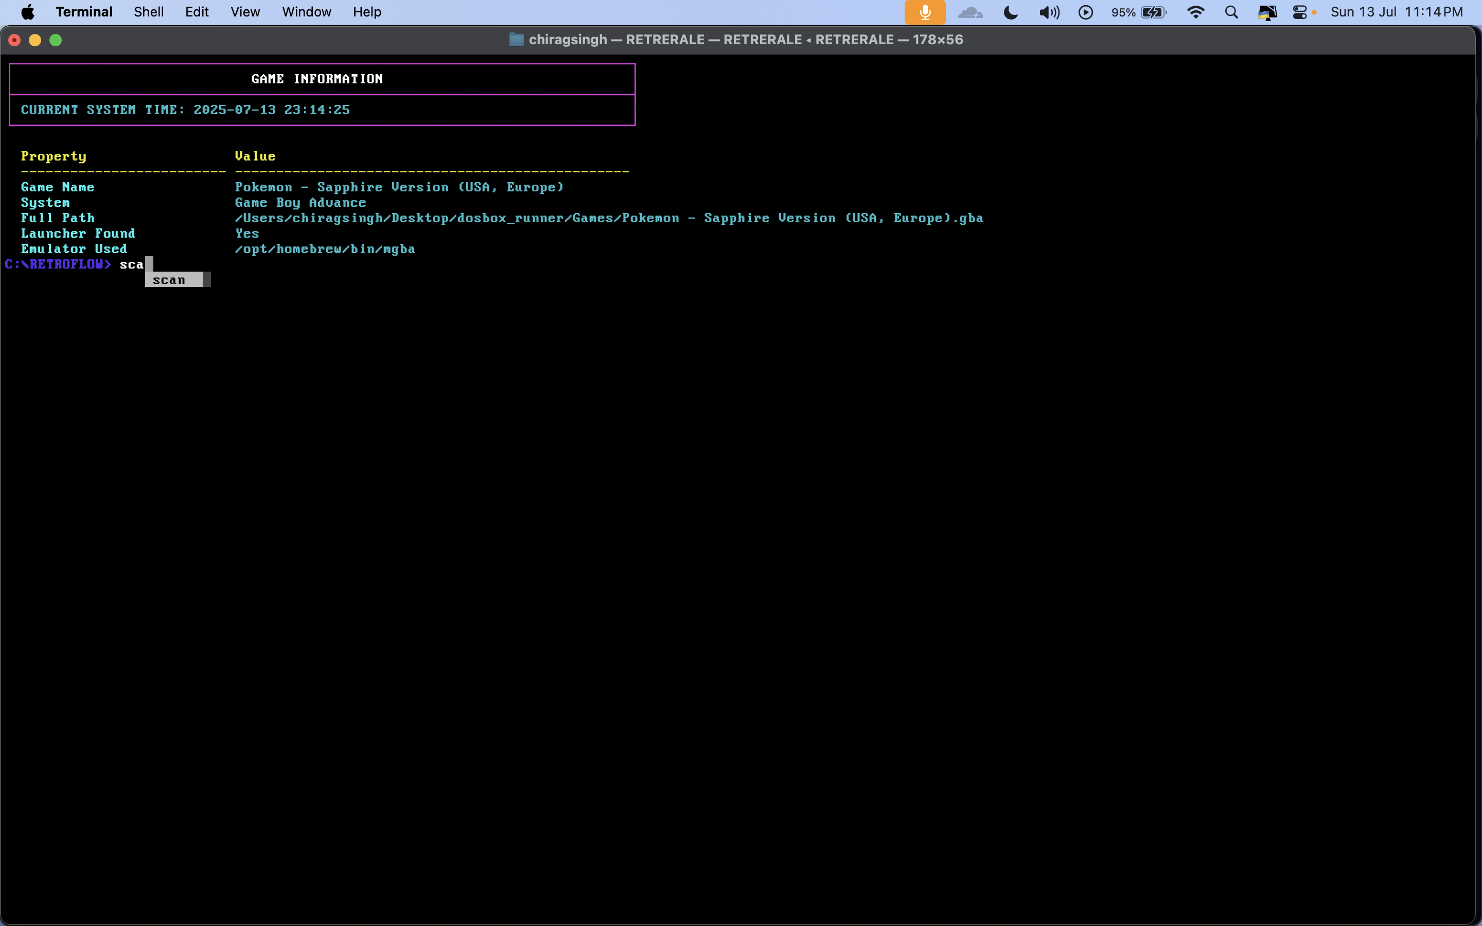Open the Shell menu

149,12
